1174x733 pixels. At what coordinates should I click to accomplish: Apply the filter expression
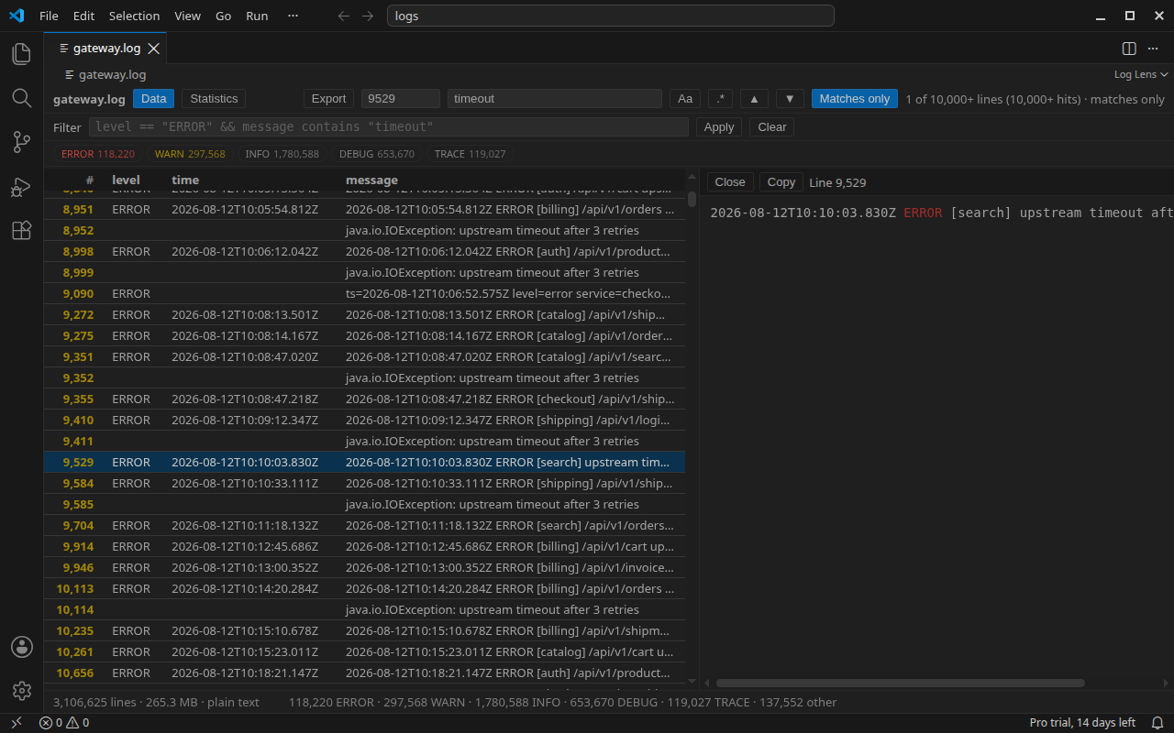pos(719,127)
